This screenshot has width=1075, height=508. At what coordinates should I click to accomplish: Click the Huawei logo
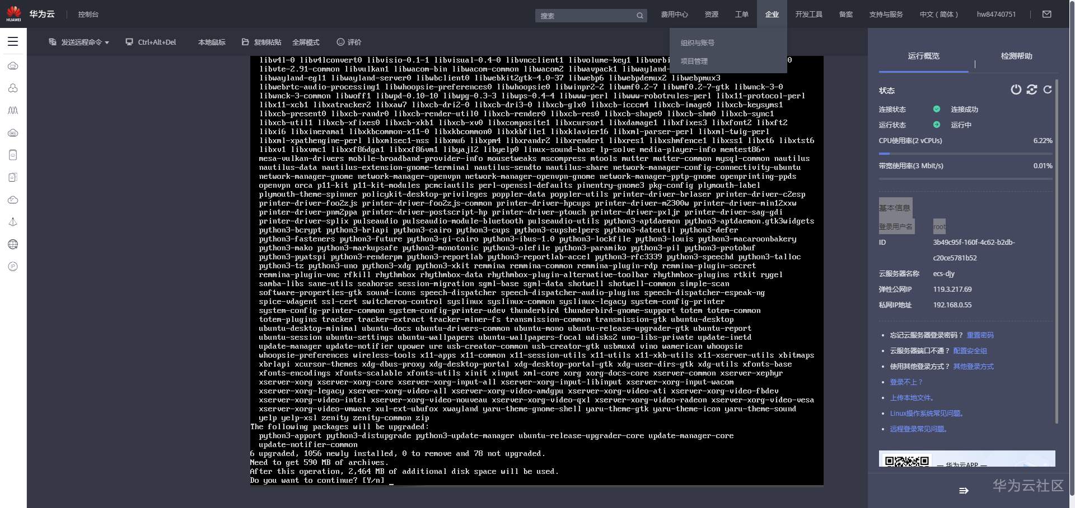[13, 13]
